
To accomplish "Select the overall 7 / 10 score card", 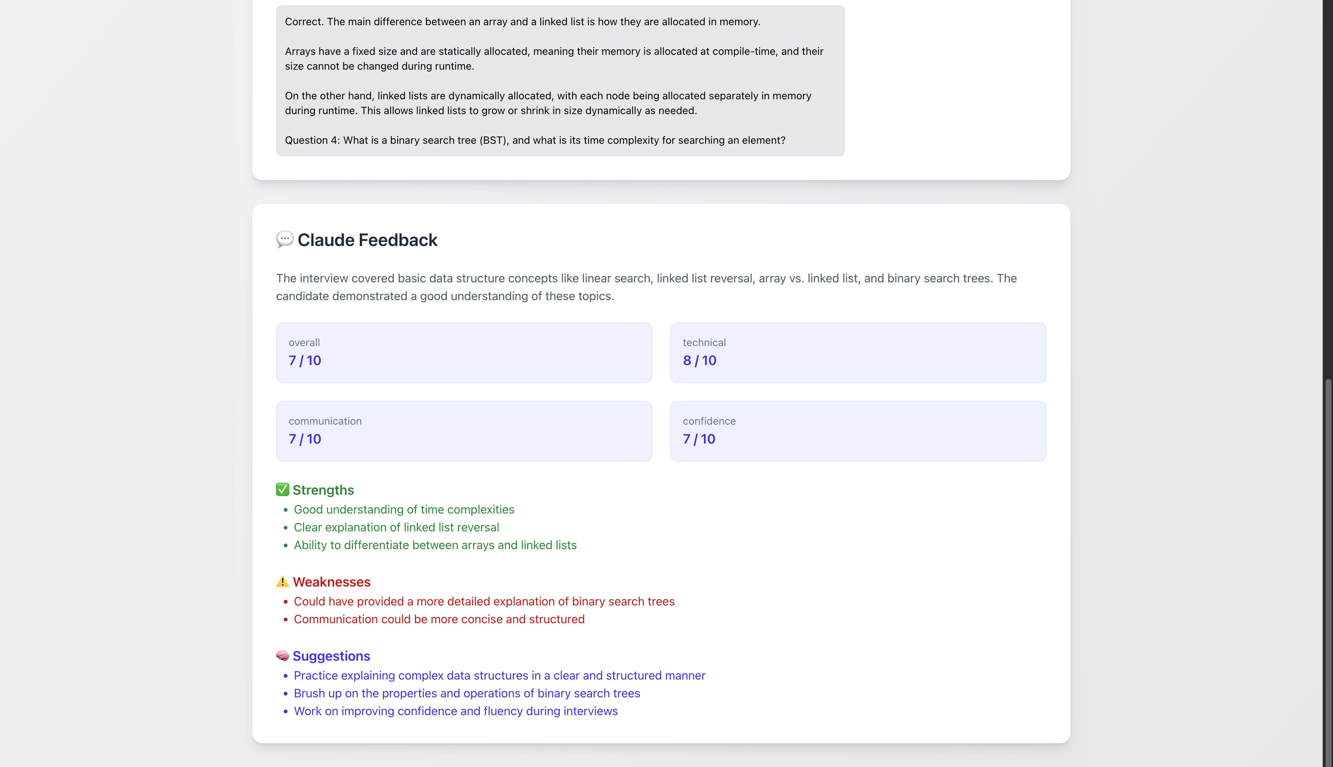I will click(463, 352).
